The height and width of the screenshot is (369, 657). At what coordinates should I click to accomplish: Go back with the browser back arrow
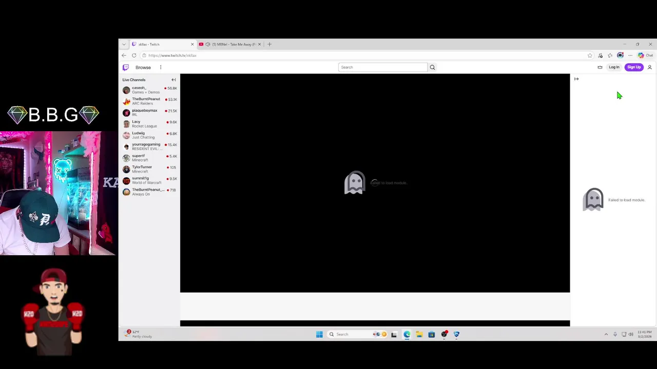[124, 55]
